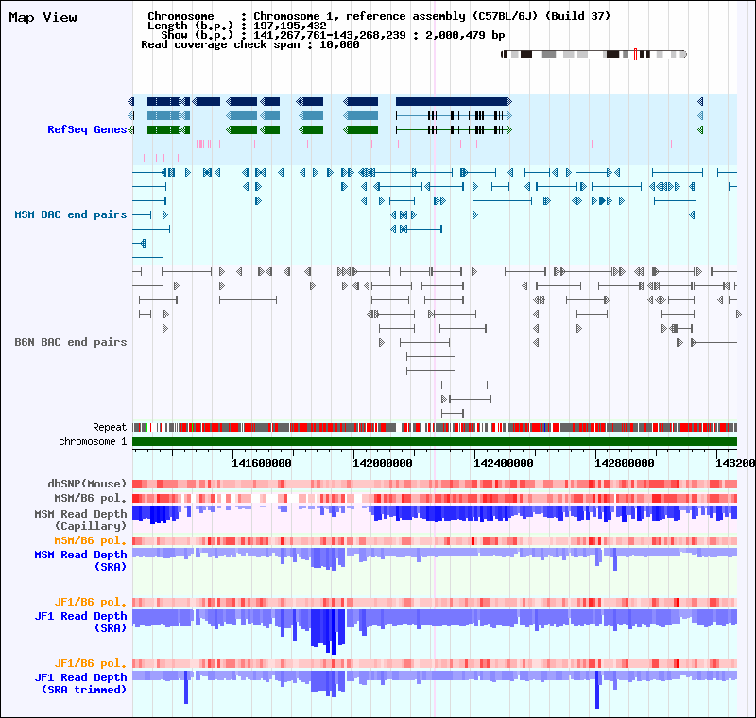756x718 pixels.
Task: Click the red-gray Repeat annotation bar
Action: (435, 427)
